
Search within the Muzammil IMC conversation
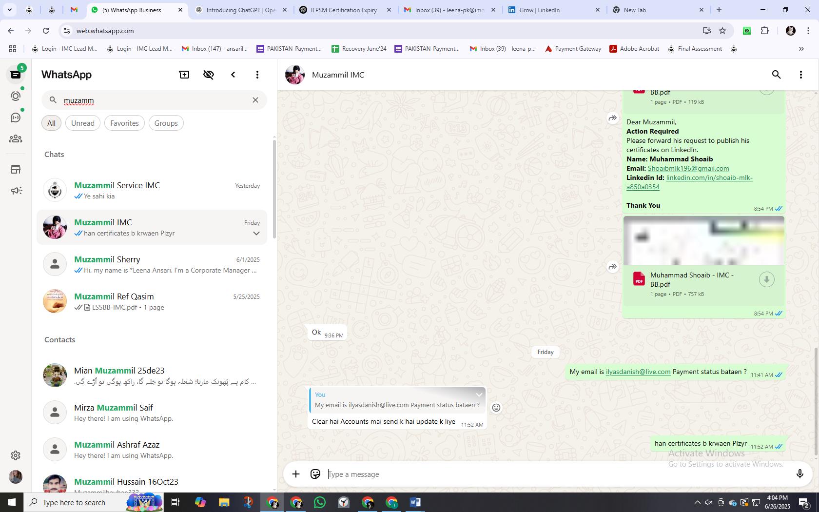[777, 75]
